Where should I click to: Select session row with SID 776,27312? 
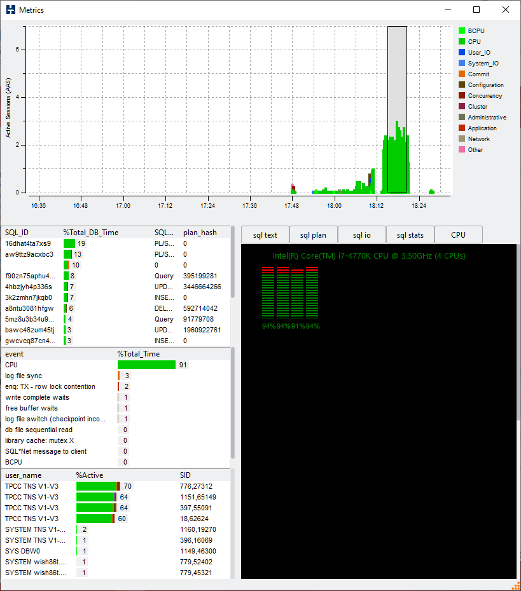196,486
